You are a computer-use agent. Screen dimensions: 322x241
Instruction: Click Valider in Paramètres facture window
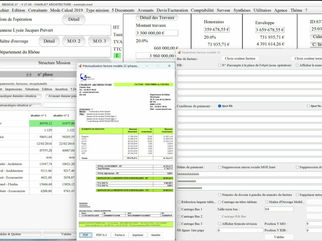(279, 237)
